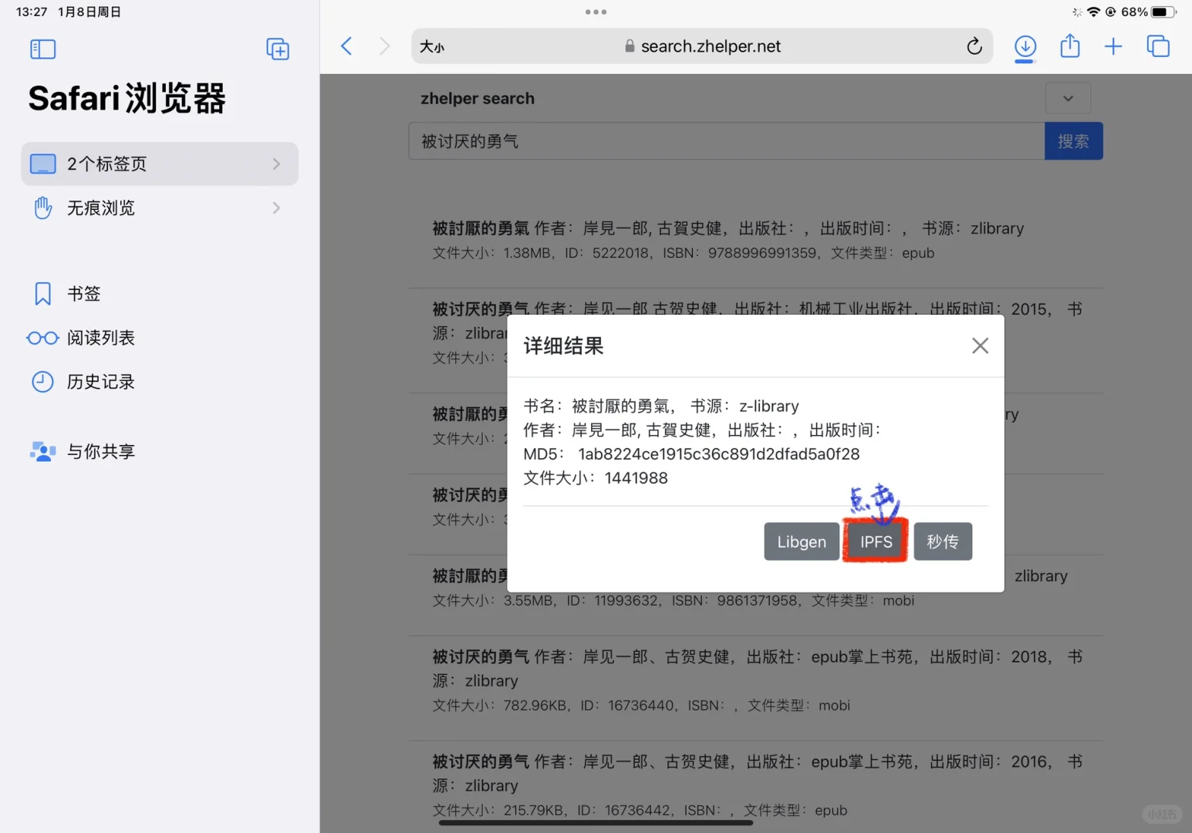Select the 文件大小 1441988 text
Screen dimensions: 1192x833
pyautogui.click(x=596, y=478)
